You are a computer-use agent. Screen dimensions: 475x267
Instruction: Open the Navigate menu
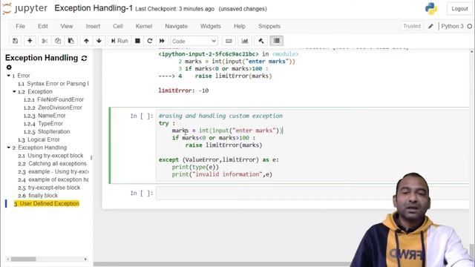pos(177,27)
